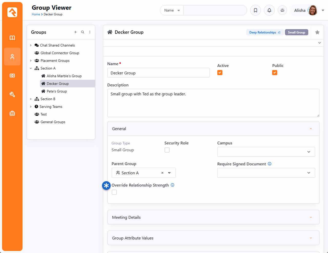Open the Admin Tools wrench icon
Viewport: 328px width, 253px height.
pyautogui.click(x=12, y=95)
